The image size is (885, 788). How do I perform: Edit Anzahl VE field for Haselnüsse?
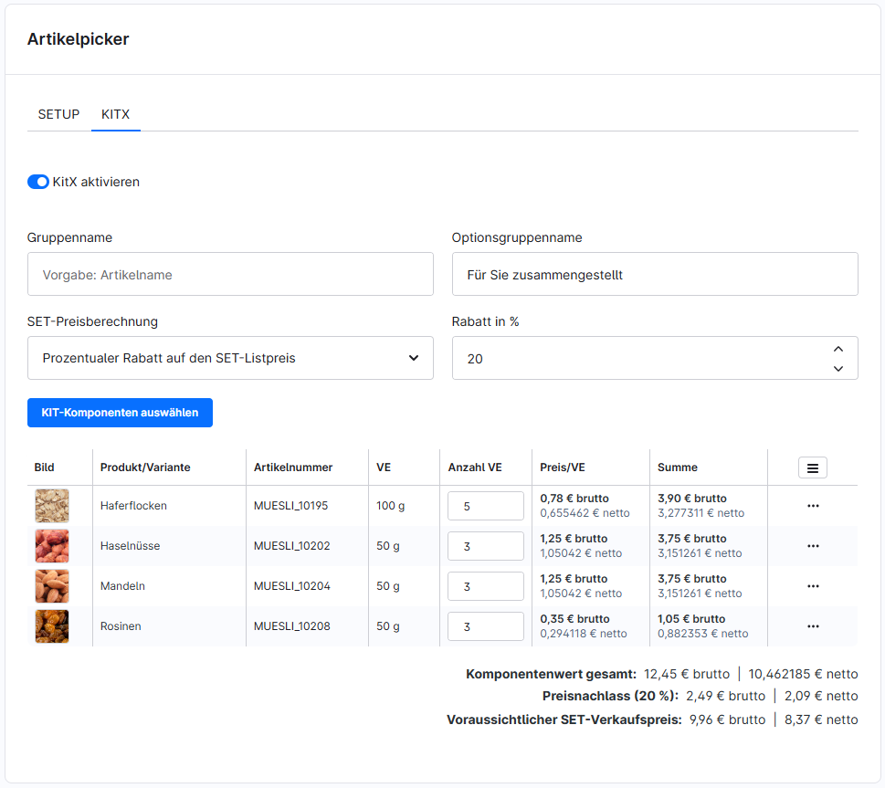[485, 546]
